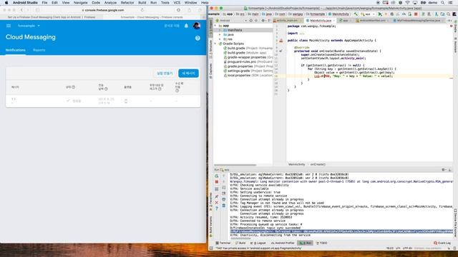The image size is (458, 257).
Task: Click the blue new message button
Action: pos(188,73)
